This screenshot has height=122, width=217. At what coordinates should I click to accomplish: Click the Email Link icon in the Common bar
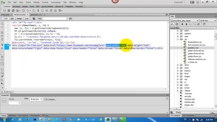(42, 11)
